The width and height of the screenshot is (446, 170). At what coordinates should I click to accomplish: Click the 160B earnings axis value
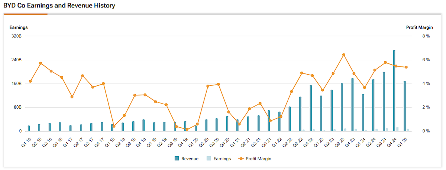click(16, 84)
